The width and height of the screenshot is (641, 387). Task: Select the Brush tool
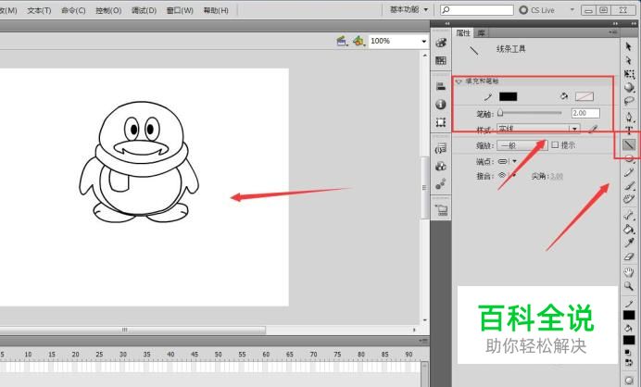[x=629, y=186]
